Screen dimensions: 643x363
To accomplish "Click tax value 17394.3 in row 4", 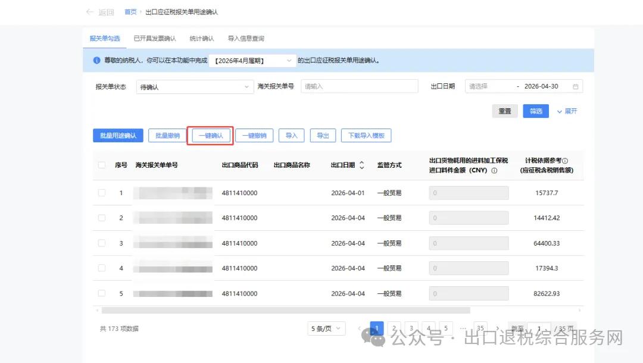I will click(x=547, y=268).
